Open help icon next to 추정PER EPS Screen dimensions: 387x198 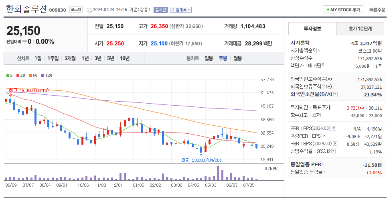click(324, 136)
